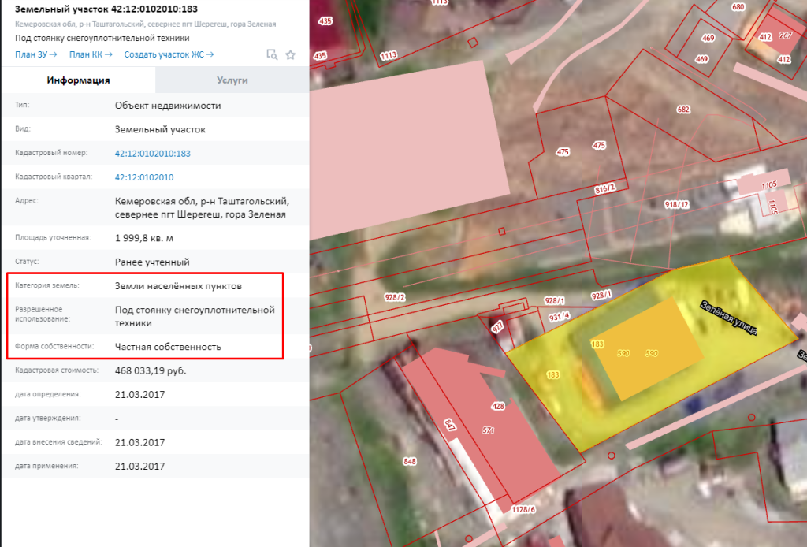The image size is (807, 547).
Task: Select the Информация tab
Action: [x=78, y=80]
